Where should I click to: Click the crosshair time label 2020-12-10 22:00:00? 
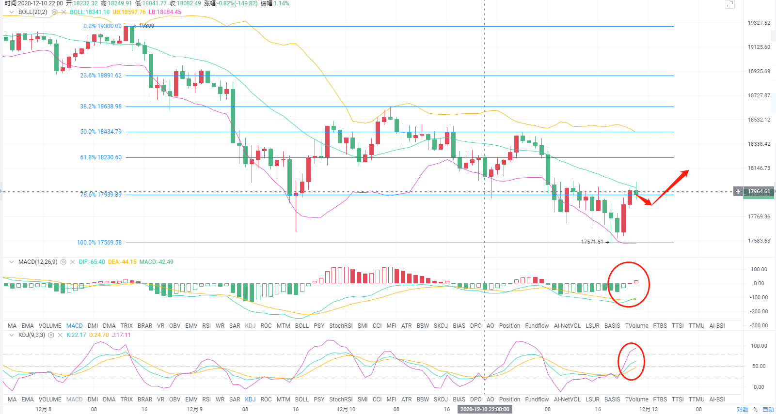(x=485, y=409)
